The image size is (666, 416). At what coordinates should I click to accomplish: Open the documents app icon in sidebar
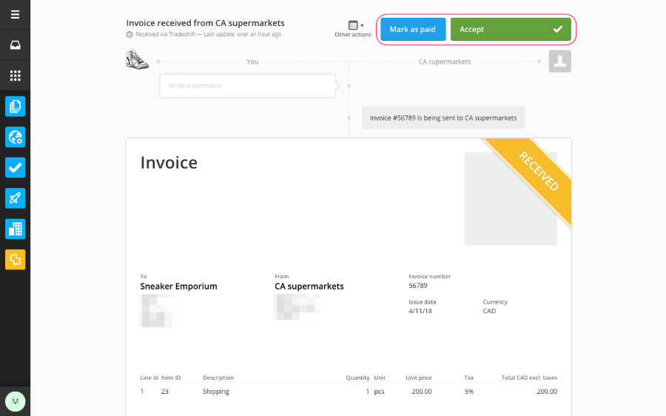(x=16, y=107)
